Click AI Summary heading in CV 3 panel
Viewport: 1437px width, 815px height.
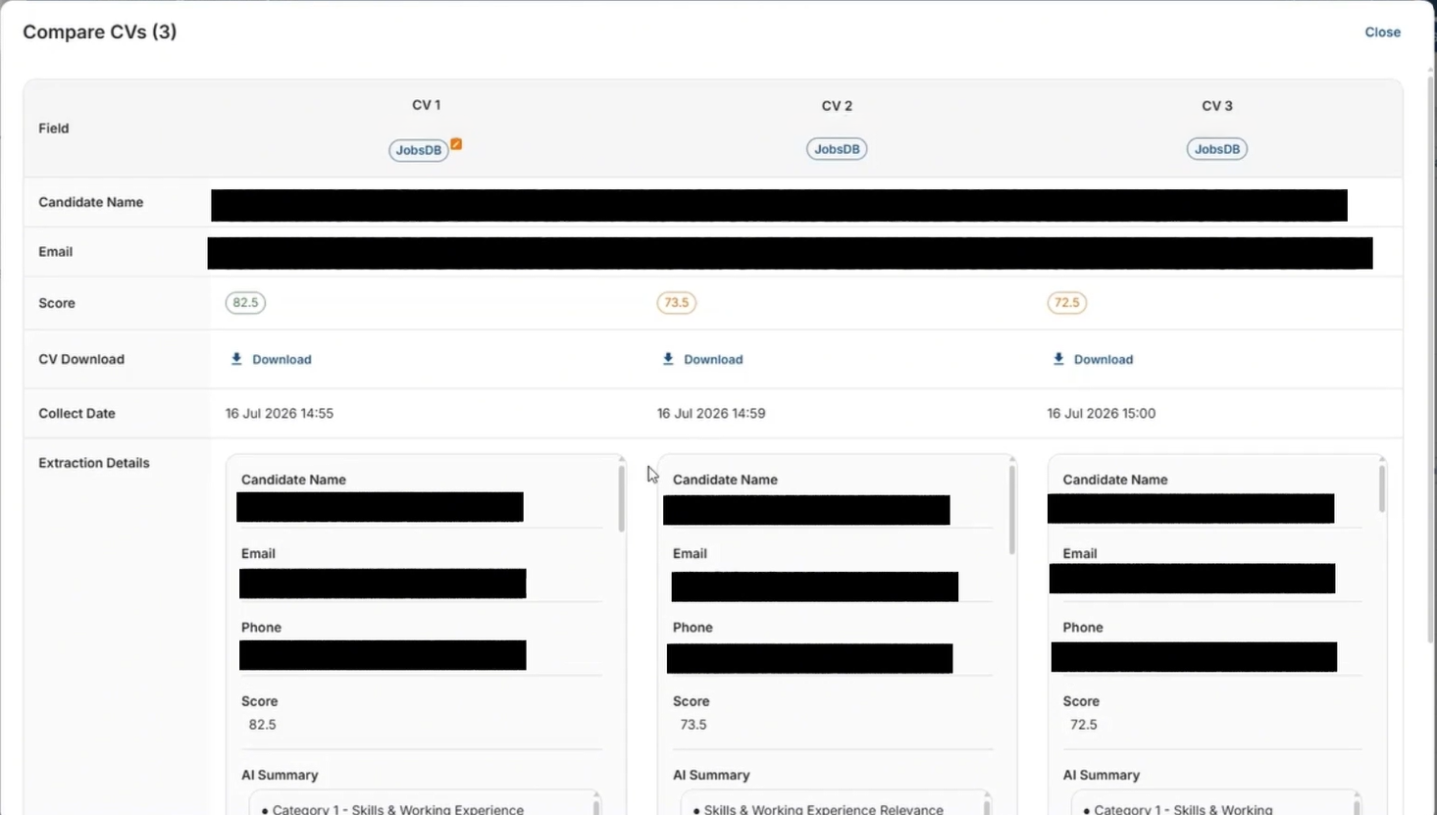click(1102, 775)
